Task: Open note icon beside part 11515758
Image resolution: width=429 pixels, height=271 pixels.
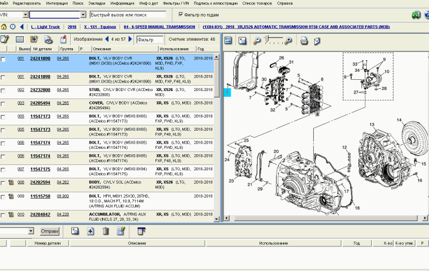Action: coord(11,196)
